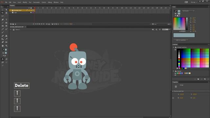Toggle the eye show/hide all layers header
The height and width of the screenshot is (118, 210).
[29, 8]
